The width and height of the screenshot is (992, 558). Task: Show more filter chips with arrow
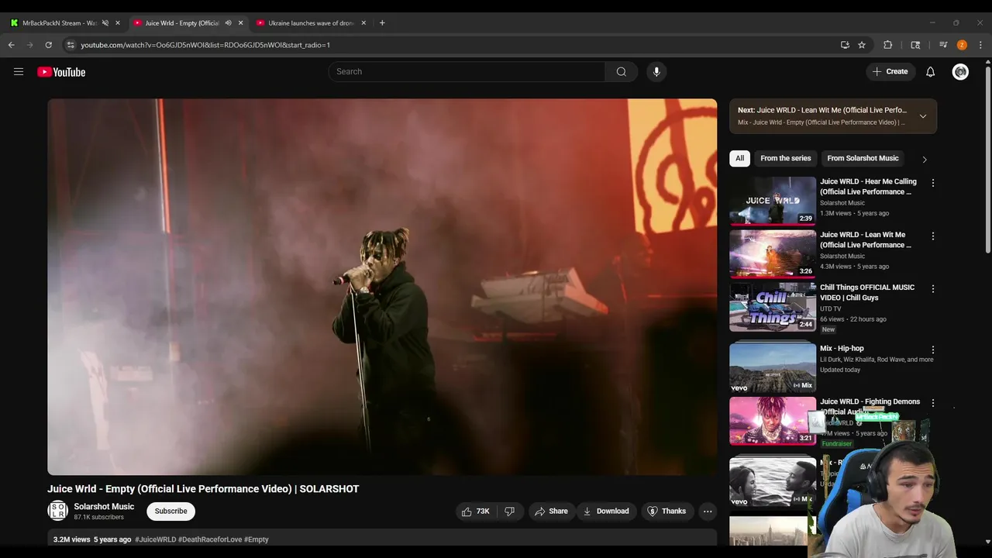[924, 159]
